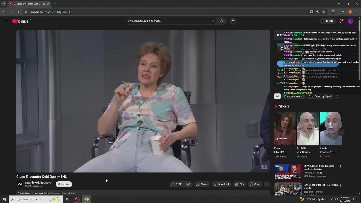361x203 pixels.
Task: Select From Saturday Night Live chip
Action: click(320, 96)
